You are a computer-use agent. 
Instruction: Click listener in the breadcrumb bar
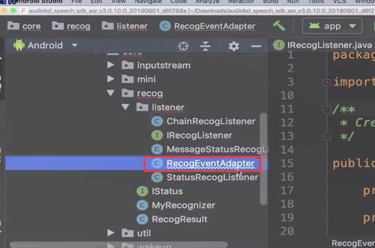click(132, 27)
